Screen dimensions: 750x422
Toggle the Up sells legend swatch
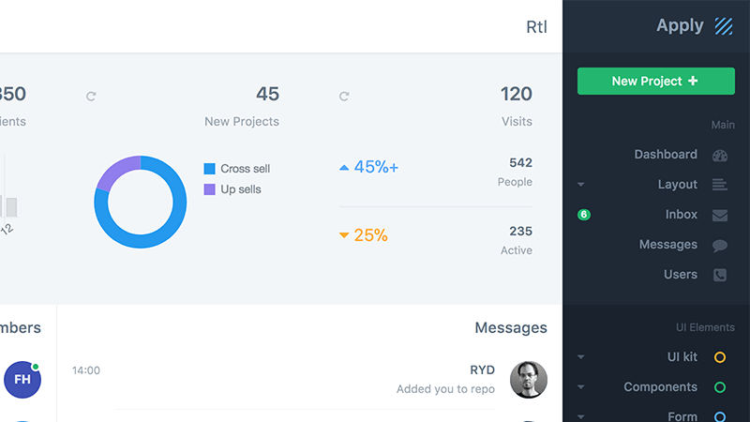(x=209, y=189)
